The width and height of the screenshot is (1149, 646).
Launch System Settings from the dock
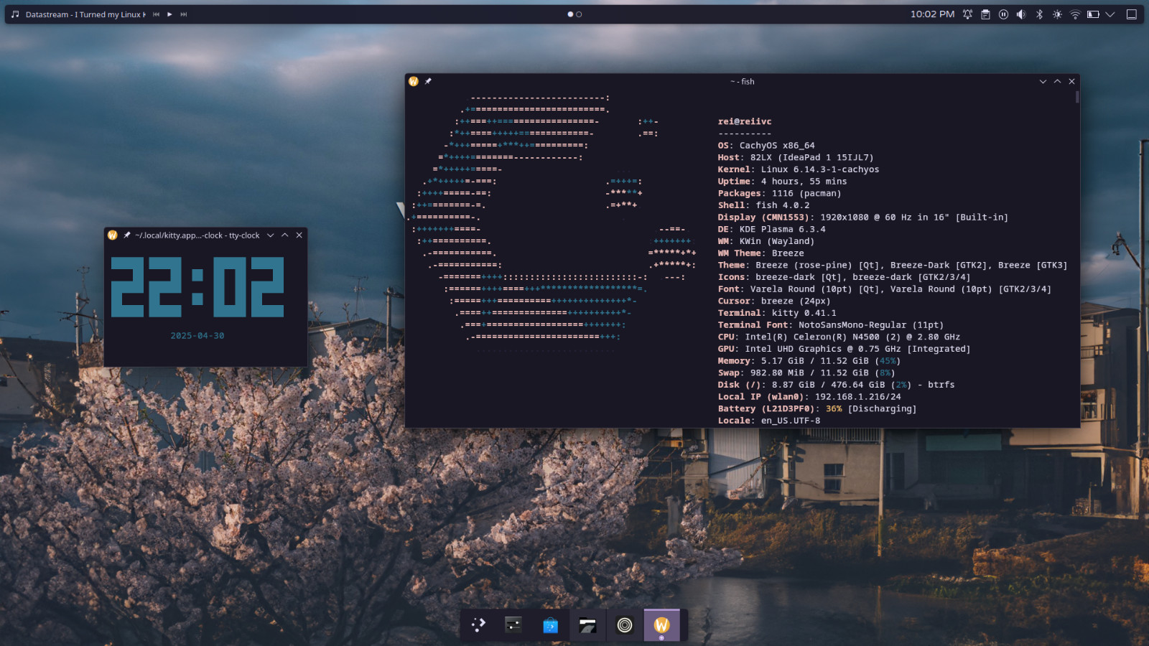coord(513,624)
